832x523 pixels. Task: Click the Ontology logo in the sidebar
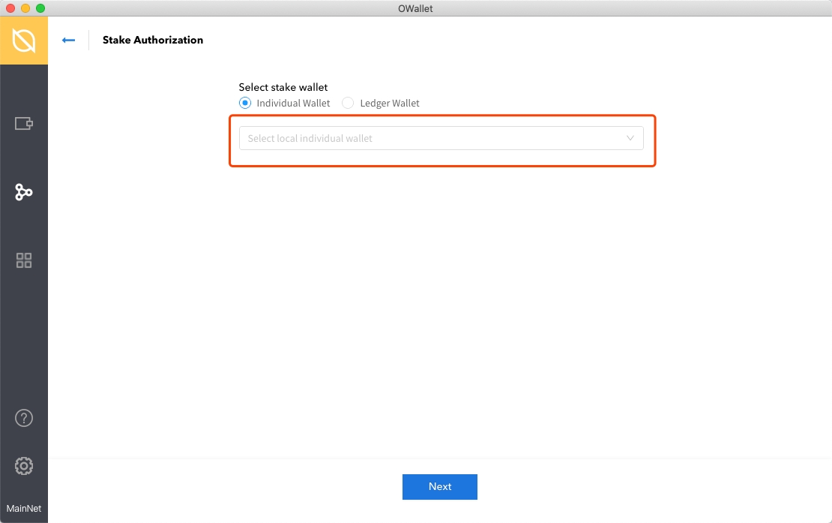24,41
